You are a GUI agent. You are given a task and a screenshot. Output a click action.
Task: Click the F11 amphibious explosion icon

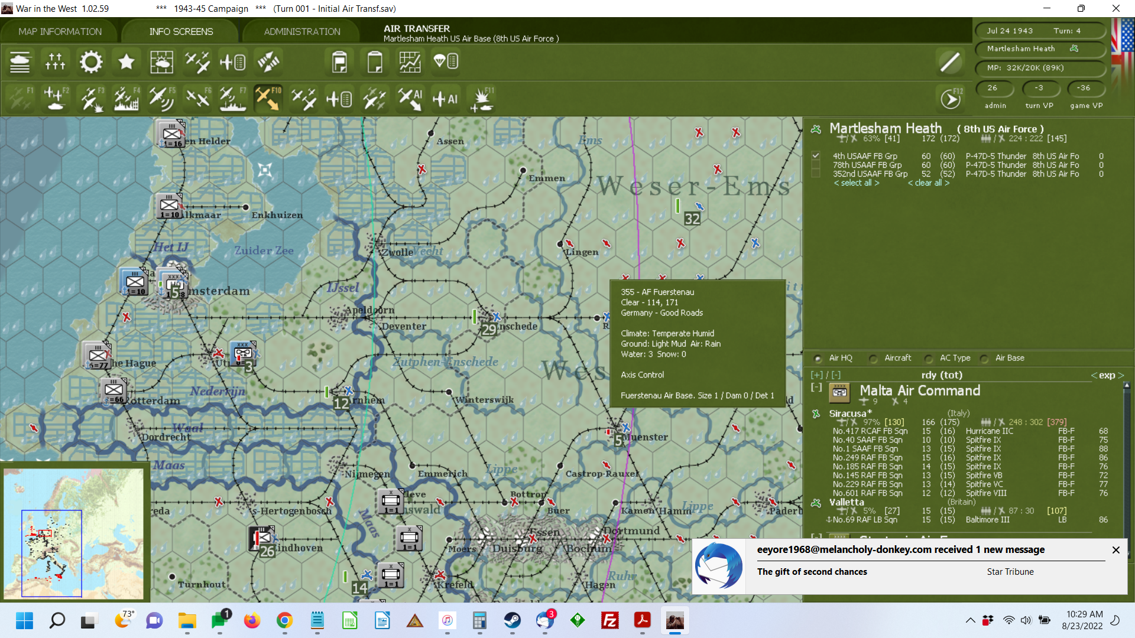point(481,99)
